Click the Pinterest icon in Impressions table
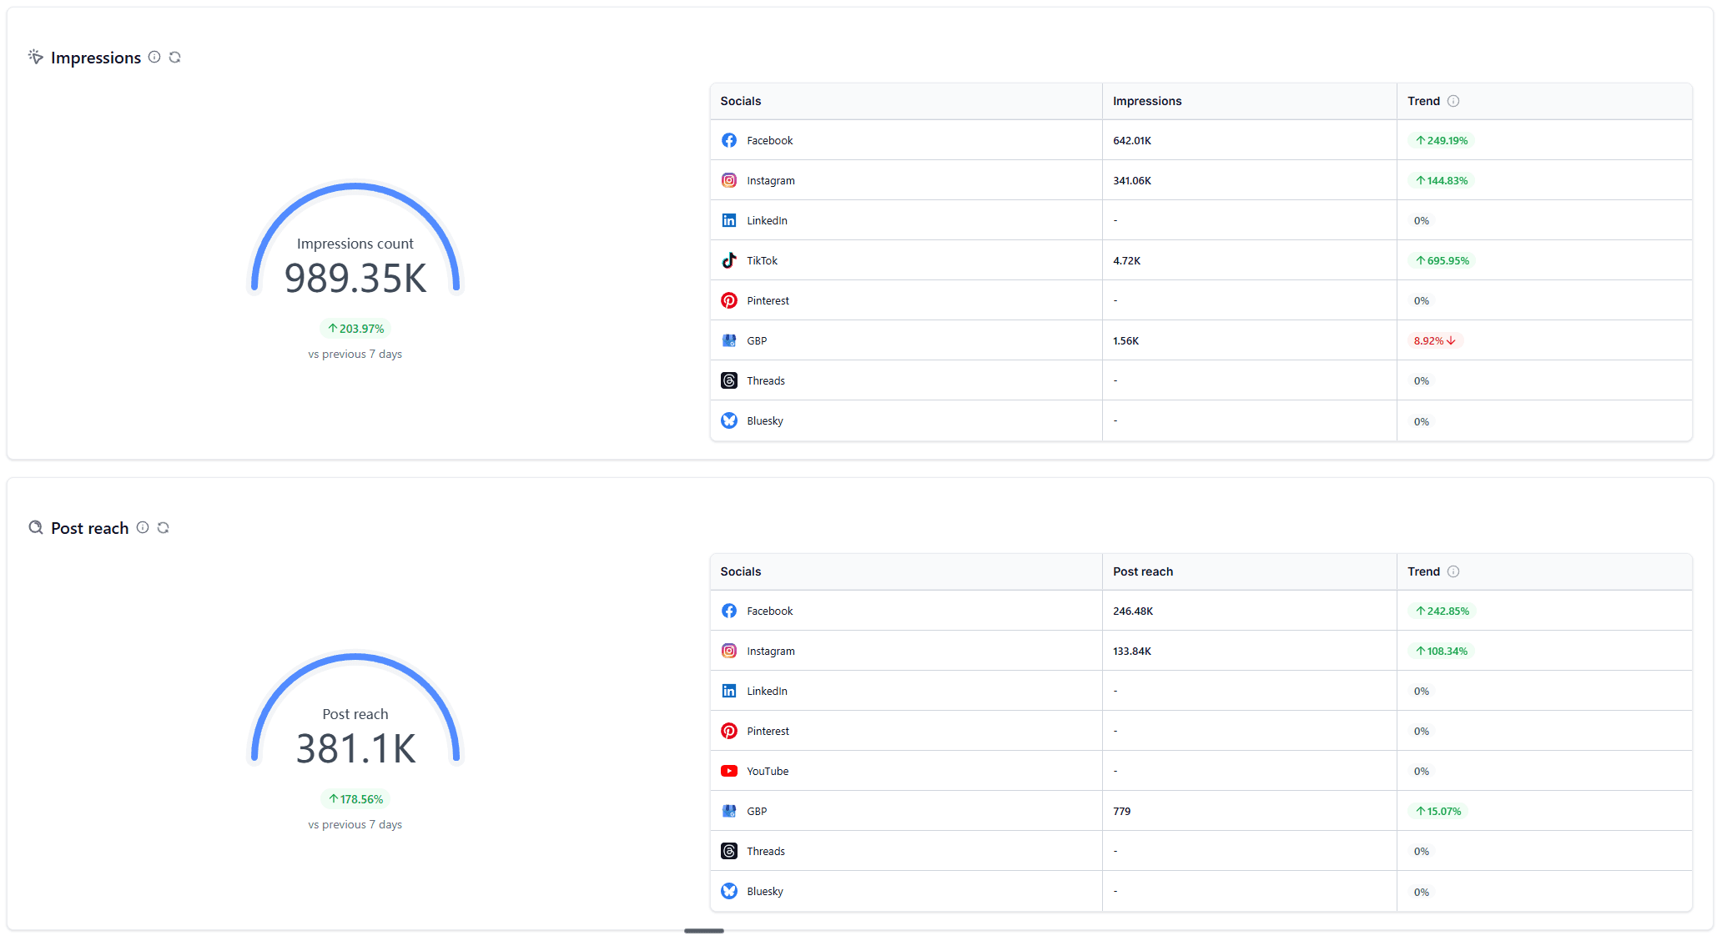The width and height of the screenshot is (1727, 941). (x=729, y=300)
